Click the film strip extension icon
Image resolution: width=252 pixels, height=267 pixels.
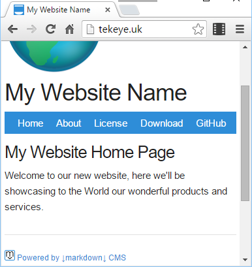click(x=219, y=29)
